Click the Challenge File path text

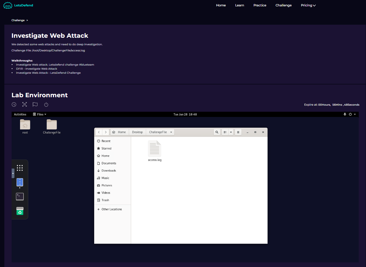pyautogui.click(x=48, y=50)
